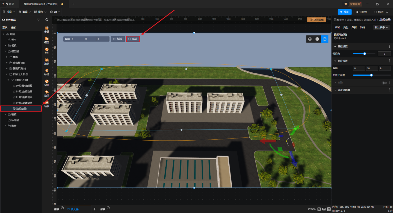Expand the 宿舍楼 [10] folder
The image size is (393, 213).
pos(7,63)
